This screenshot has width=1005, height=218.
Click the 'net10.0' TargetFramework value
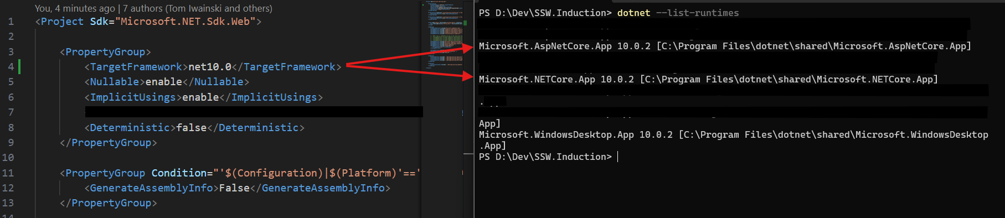click(x=210, y=67)
